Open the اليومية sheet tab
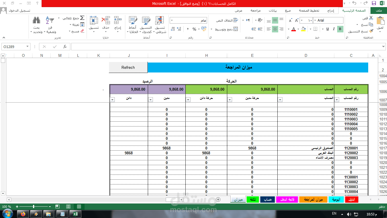The width and height of the screenshot is (387, 218). coord(336,200)
